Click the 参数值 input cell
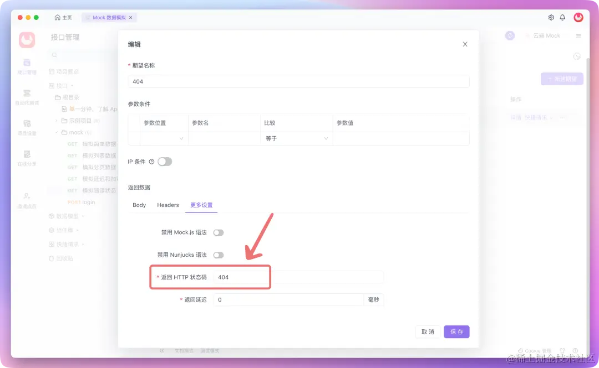The width and height of the screenshot is (599, 368). pyautogui.click(x=401, y=138)
